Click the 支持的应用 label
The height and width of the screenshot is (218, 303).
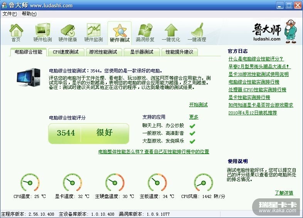[x=154, y=117]
